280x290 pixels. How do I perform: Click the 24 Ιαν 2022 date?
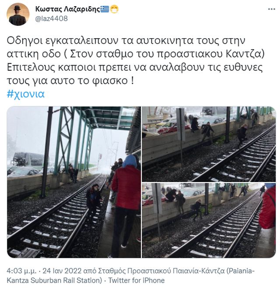pyautogui.click(x=62, y=271)
